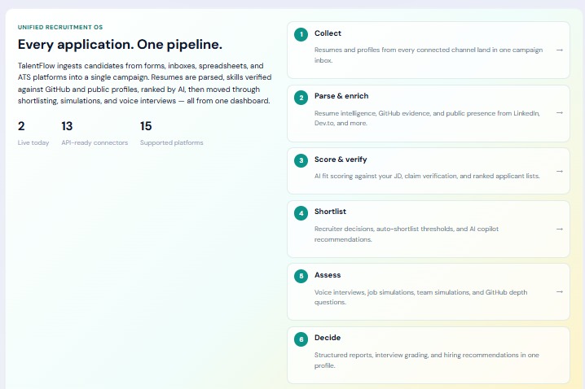Click the 'Live today' label
Image resolution: width=585 pixels, height=389 pixels.
point(33,142)
